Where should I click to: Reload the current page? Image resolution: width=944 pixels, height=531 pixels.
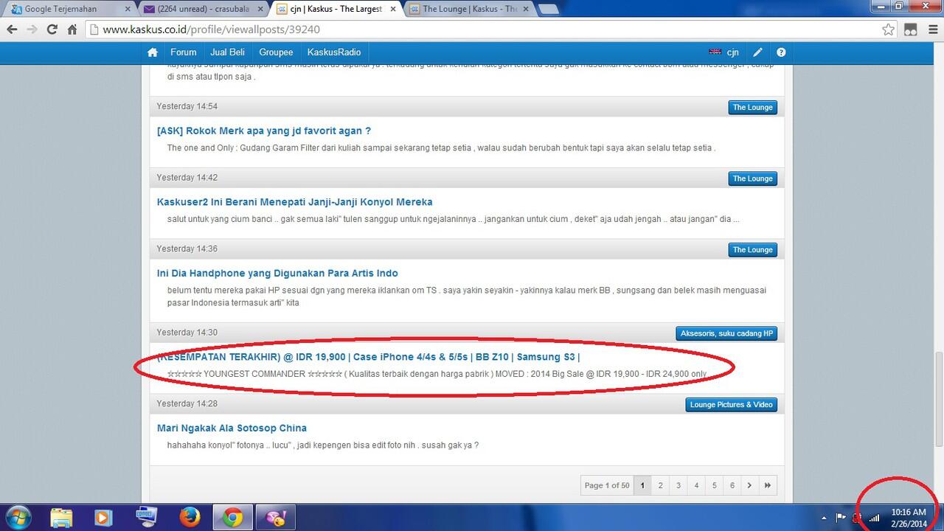[x=52, y=29]
